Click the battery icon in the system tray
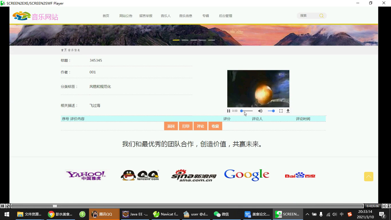Screen dimensions: 391x220 coord(314,214)
